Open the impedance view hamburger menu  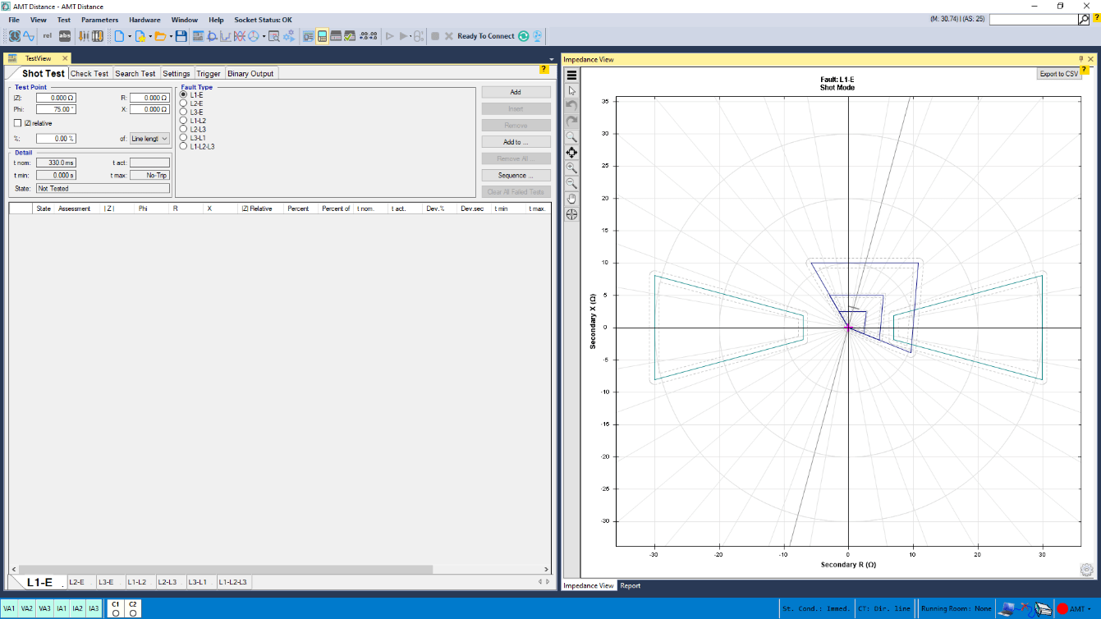(x=571, y=75)
